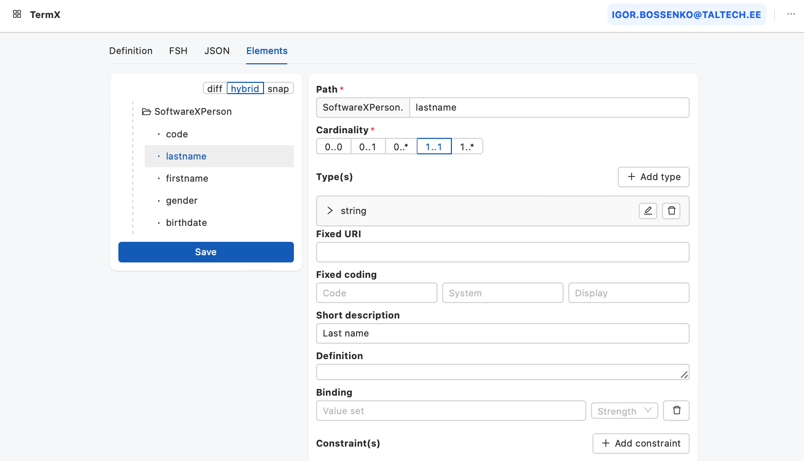Viewport: 804px width, 461px height.
Task: Set cardinality to 0..1
Action: coord(368,147)
